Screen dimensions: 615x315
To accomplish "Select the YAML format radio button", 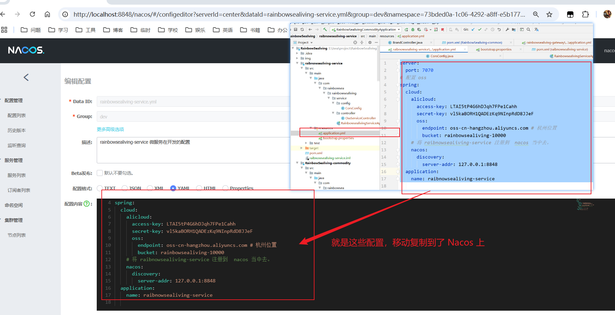I will point(173,188).
